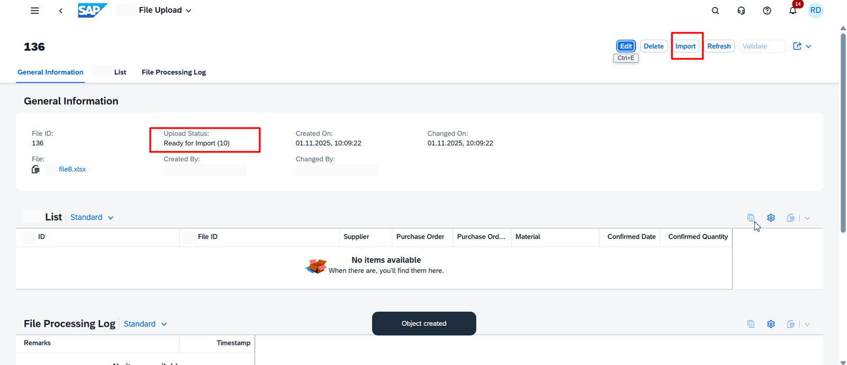
Task: Select the General Information tab
Action: pyautogui.click(x=50, y=72)
